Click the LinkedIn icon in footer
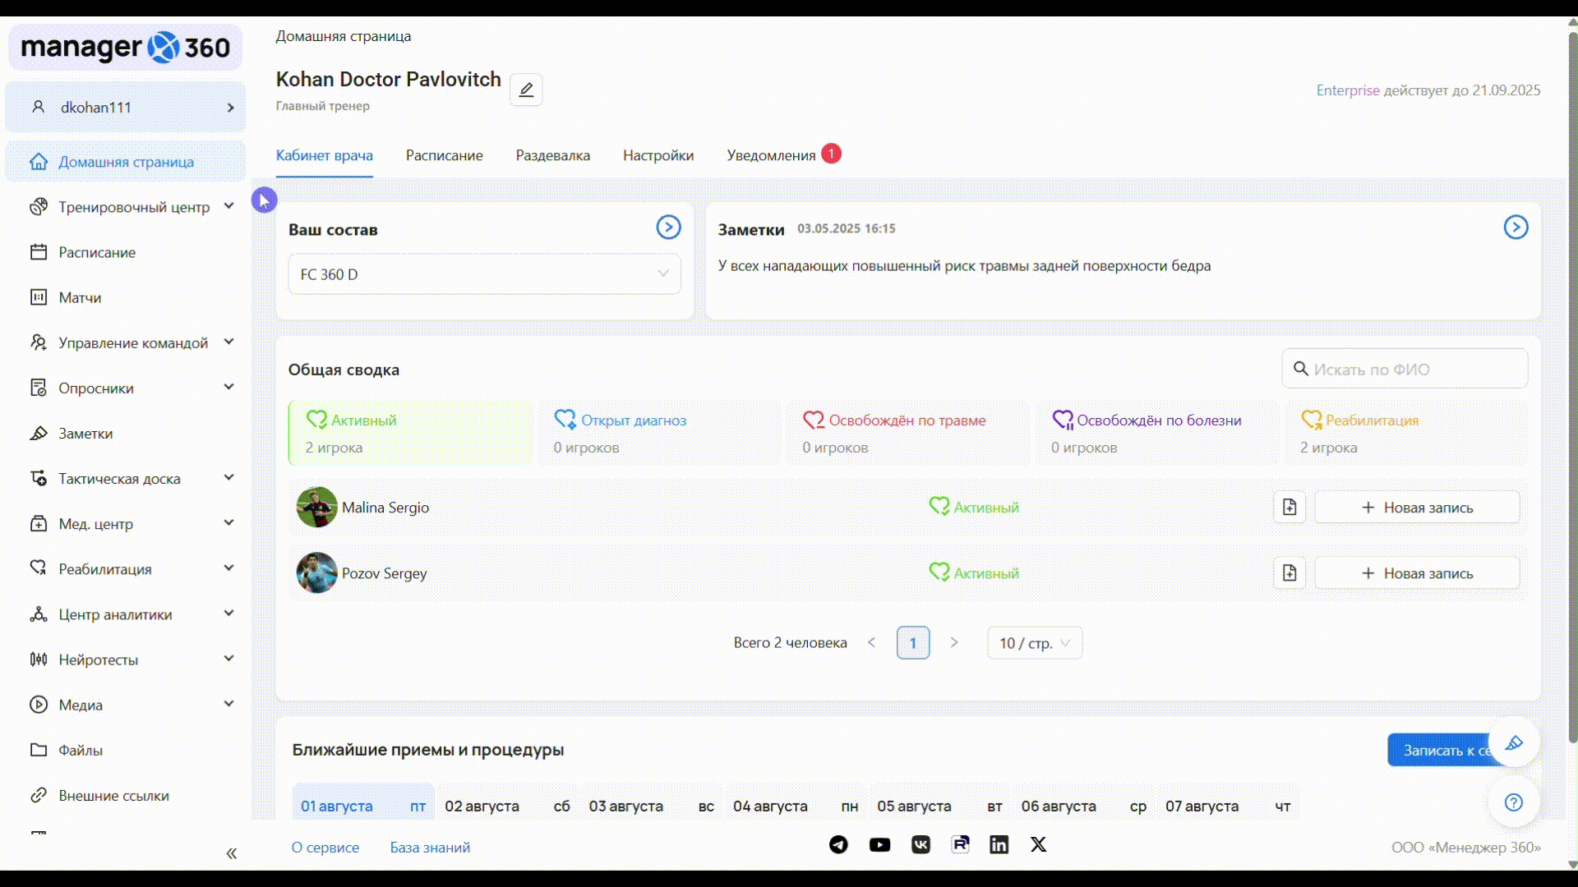 (999, 845)
